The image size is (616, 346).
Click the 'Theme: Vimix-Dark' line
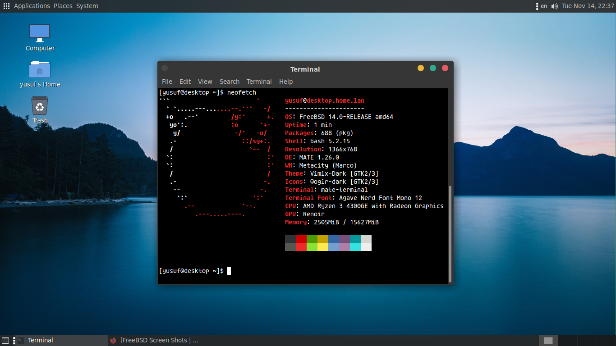click(x=332, y=173)
